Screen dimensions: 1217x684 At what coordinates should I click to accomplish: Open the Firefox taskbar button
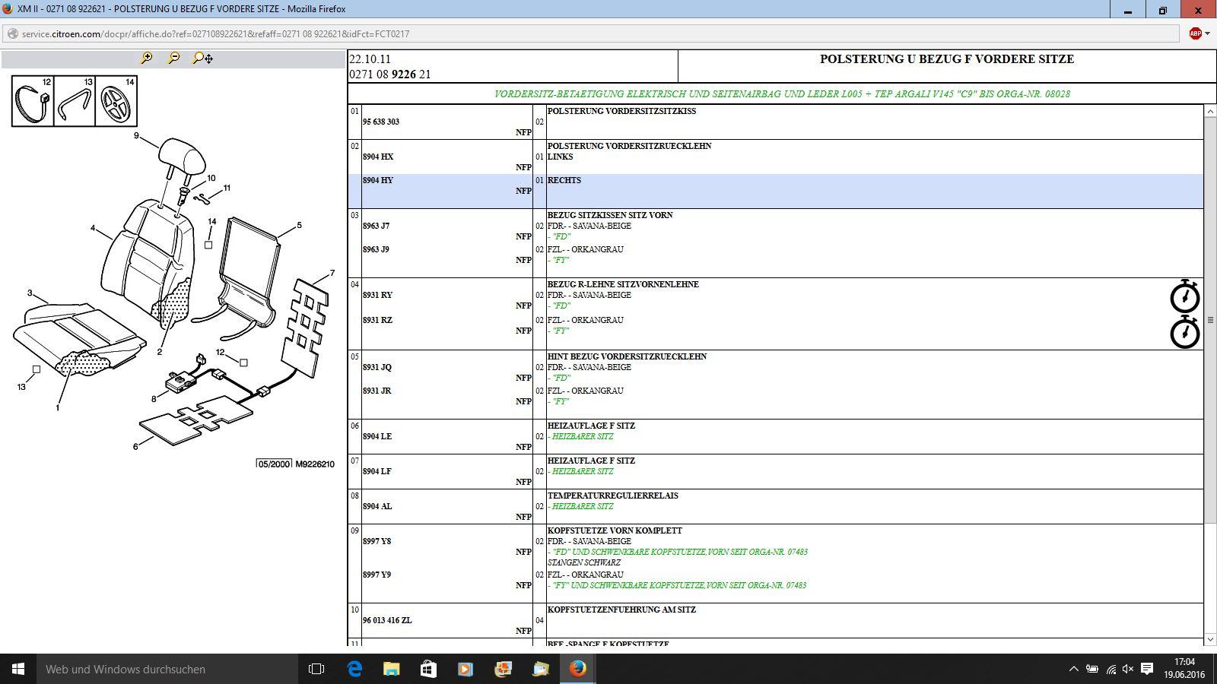pos(578,669)
